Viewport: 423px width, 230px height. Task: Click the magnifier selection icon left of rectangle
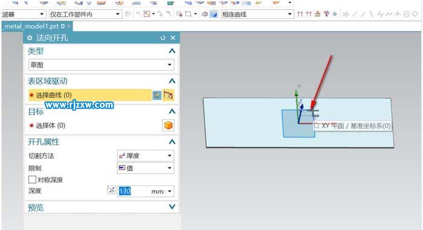point(179,14)
